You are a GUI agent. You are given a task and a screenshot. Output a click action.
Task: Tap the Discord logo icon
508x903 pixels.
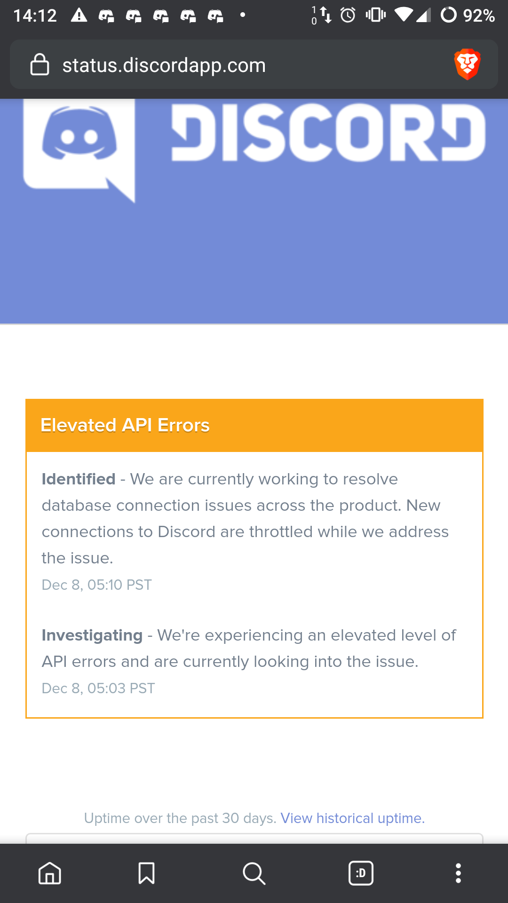click(x=79, y=148)
